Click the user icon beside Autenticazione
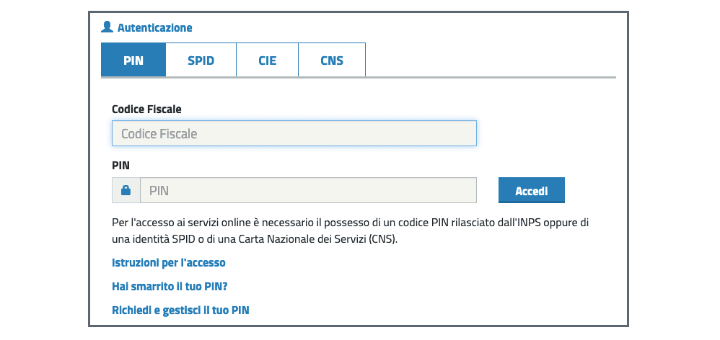The image size is (720, 340). pyautogui.click(x=107, y=27)
